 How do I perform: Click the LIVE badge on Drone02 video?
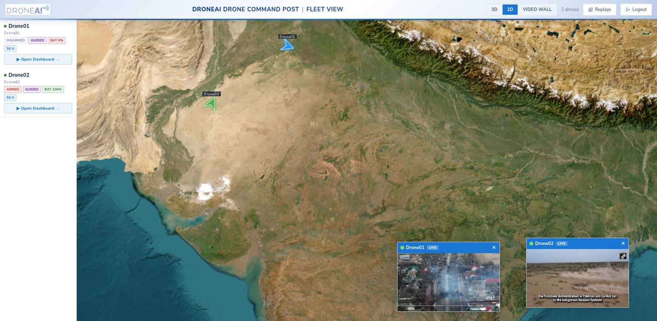coord(562,243)
